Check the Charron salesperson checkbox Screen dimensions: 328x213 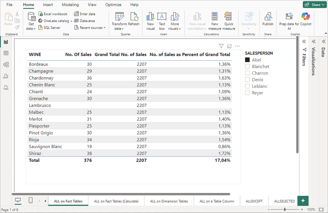[247, 73]
